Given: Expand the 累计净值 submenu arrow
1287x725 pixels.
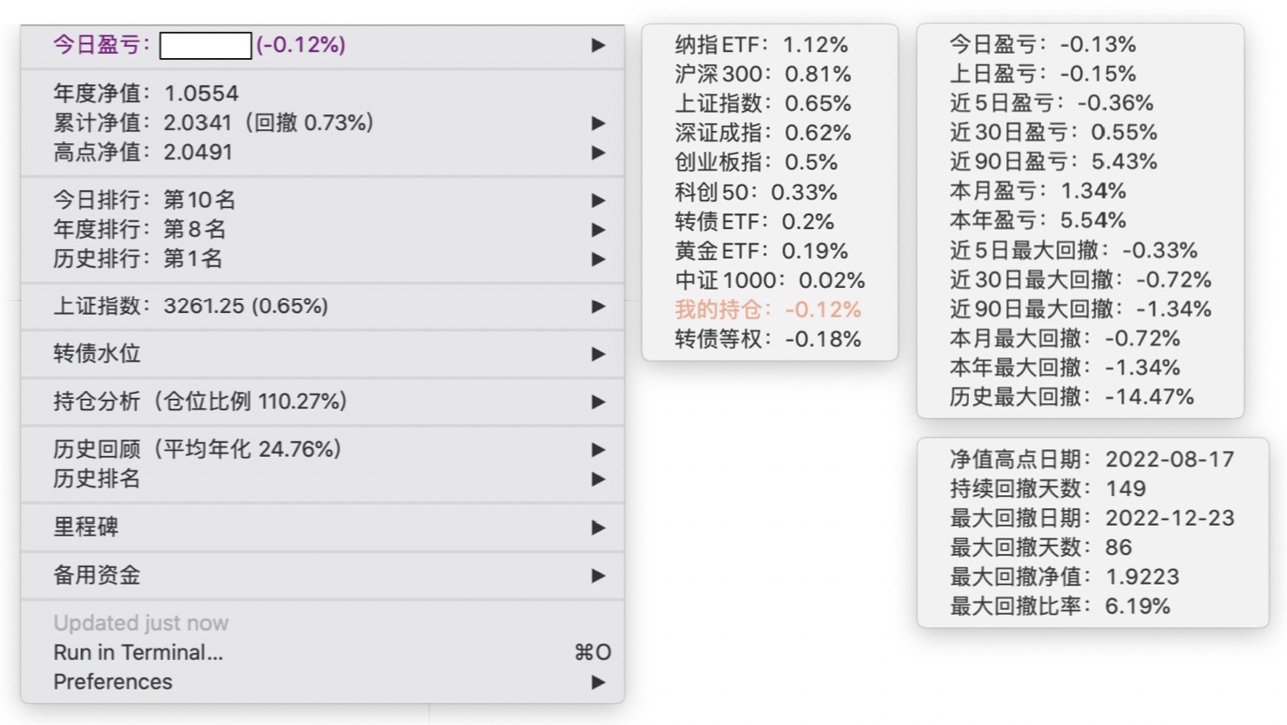Looking at the screenshot, I should [598, 123].
